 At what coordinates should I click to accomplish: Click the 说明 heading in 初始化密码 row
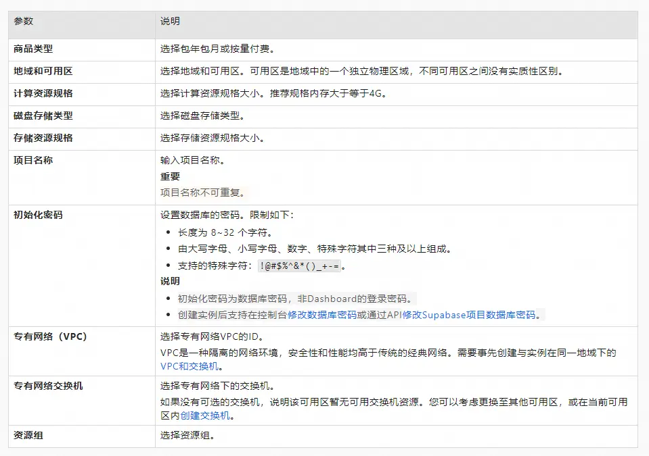tap(170, 282)
